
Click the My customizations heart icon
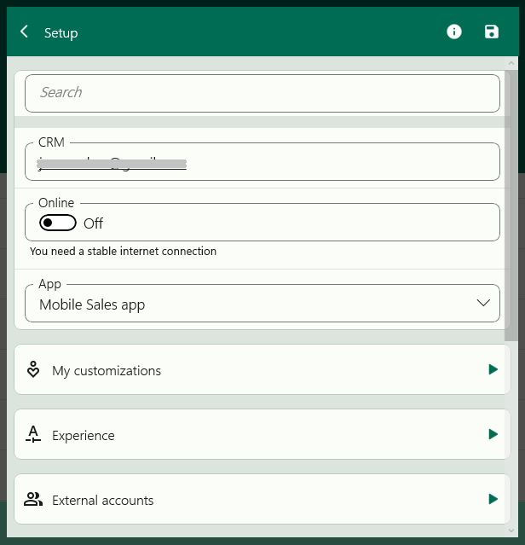click(x=33, y=370)
